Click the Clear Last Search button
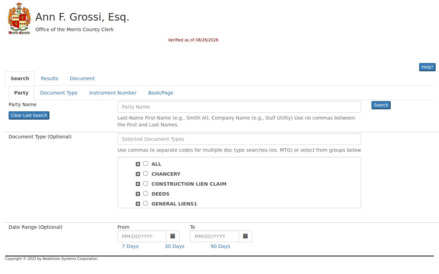439x274 pixels. (29, 115)
